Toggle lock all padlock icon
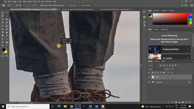This screenshot has height=109, width=194. (x=164, y=73)
